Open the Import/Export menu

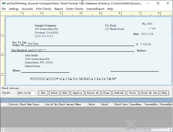tap(95, 9)
